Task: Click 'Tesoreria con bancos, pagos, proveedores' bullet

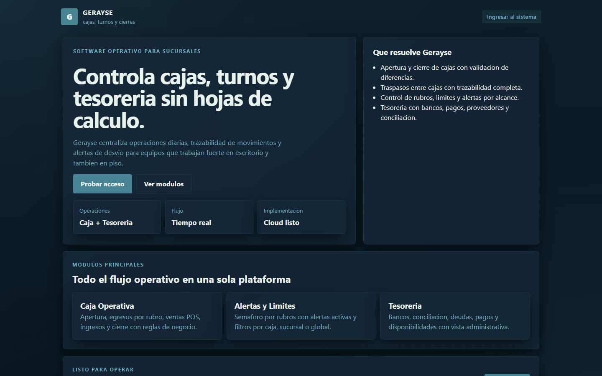Action: (444, 112)
